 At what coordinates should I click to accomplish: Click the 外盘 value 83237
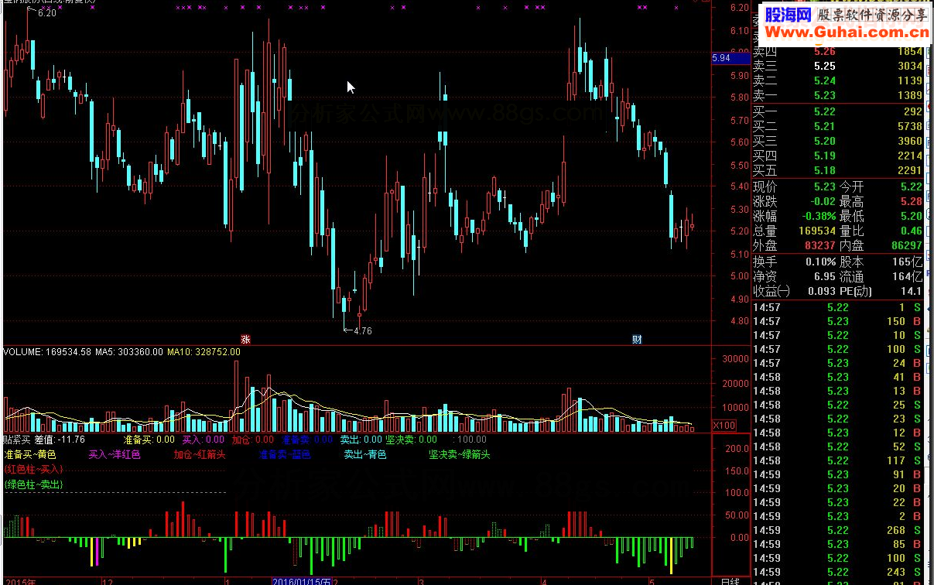coord(819,246)
